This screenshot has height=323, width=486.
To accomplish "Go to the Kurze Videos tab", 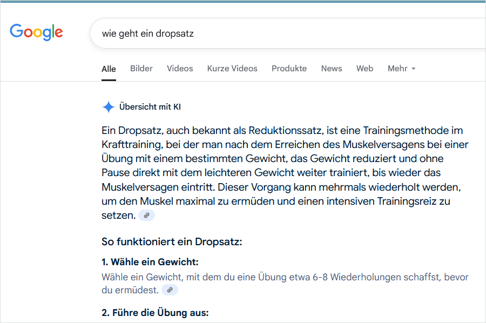I will click(232, 69).
